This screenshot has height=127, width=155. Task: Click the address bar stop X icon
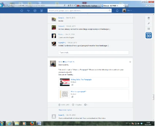(74, 5)
